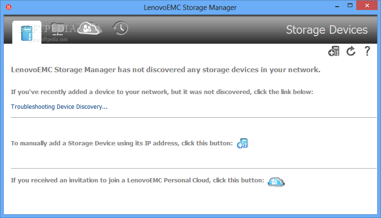Open the network shared folder tab
This screenshot has width=381, height=218.
[58, 29]
